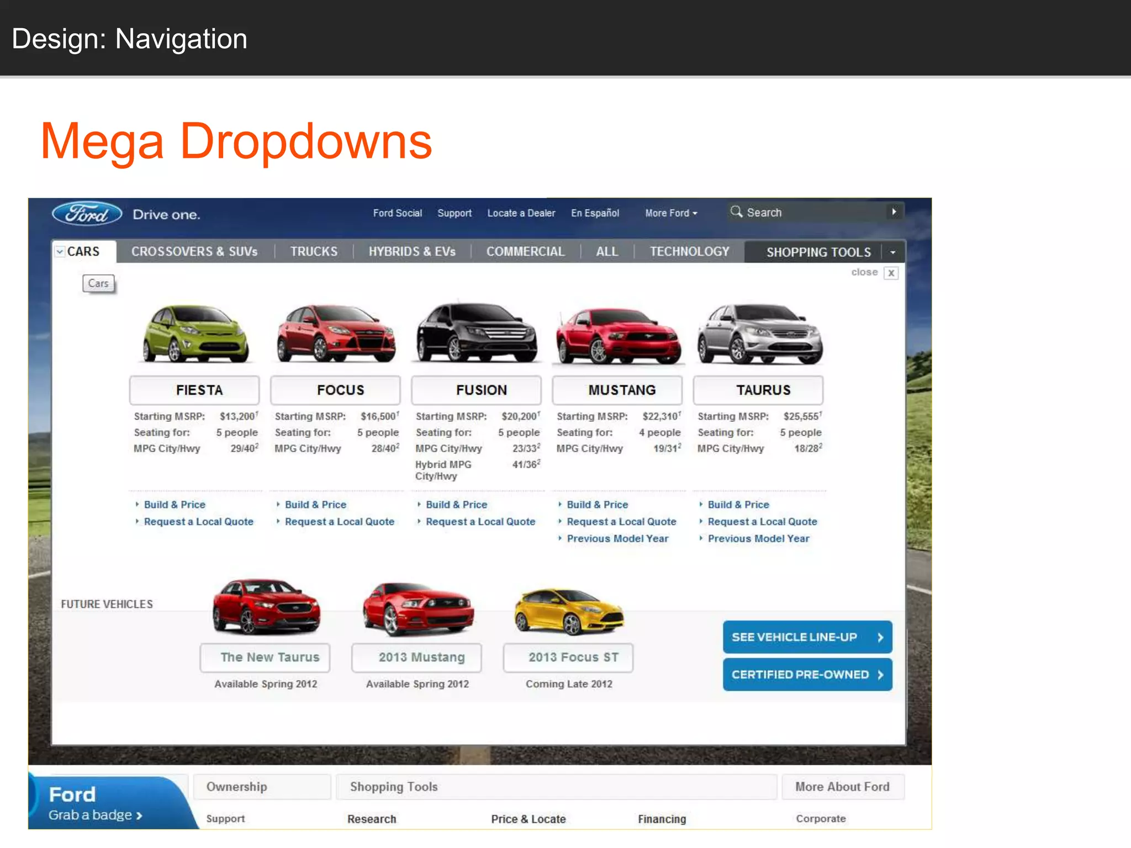
Task: Request a Local Quote for Taurus
Action: pyautogui.click(x=762, y=522)
